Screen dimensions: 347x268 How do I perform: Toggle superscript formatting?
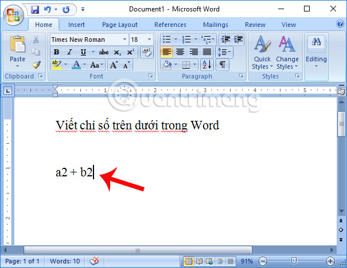[131, 52]
